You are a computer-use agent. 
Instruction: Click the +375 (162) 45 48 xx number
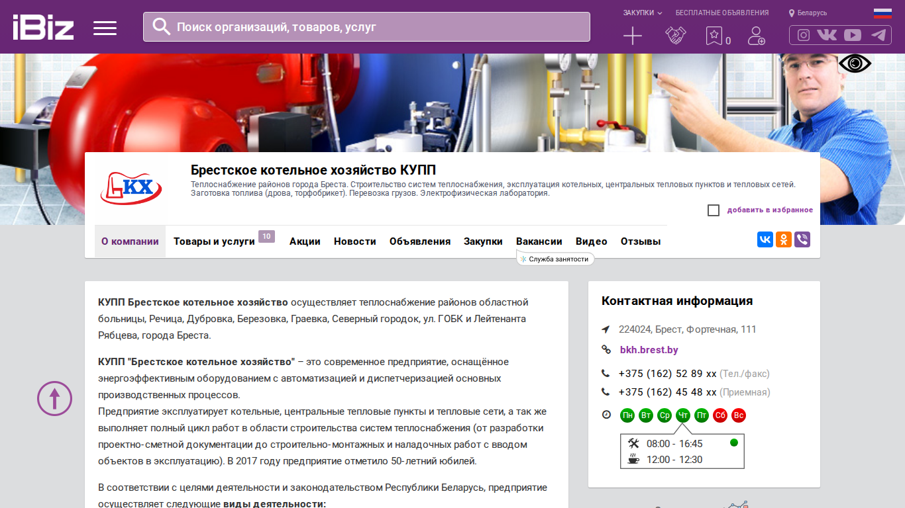pyautogui.click(x=668, y=392)
